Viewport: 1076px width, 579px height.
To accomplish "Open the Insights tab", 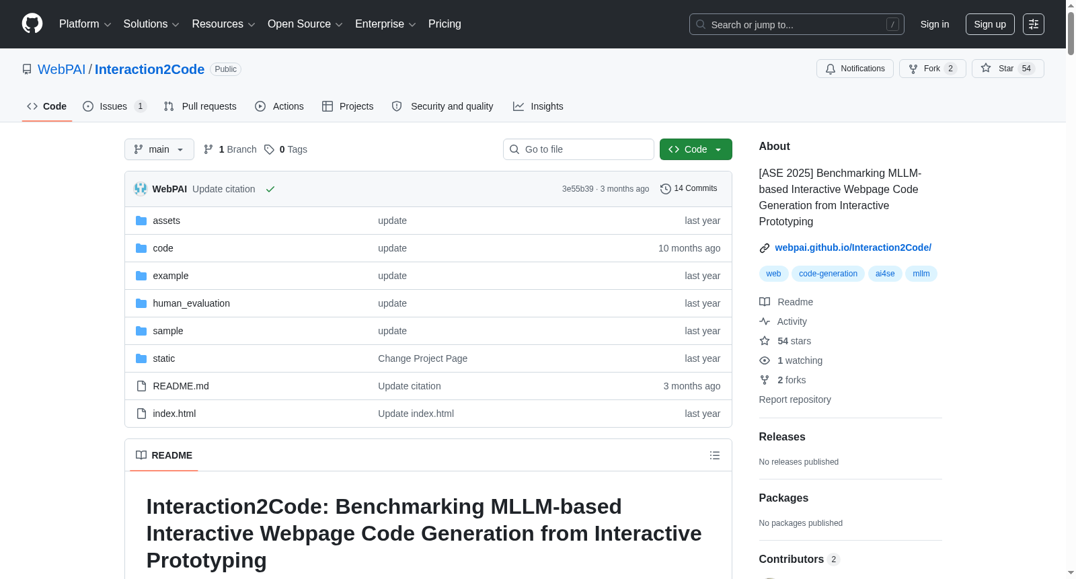I will point(538,106).
